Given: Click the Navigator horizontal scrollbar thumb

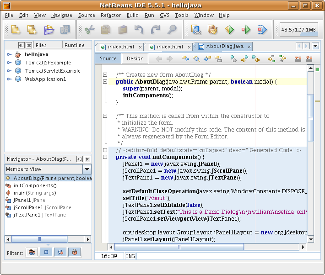Looking at the screenshot, I should click(39, 239).
